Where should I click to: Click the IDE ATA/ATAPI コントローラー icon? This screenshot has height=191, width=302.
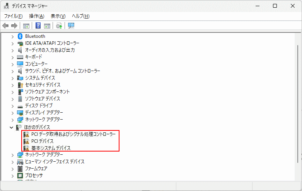point(20,44)
